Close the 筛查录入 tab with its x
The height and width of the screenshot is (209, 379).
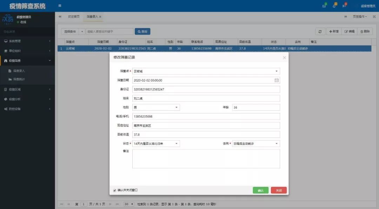(x=100, y=16)
